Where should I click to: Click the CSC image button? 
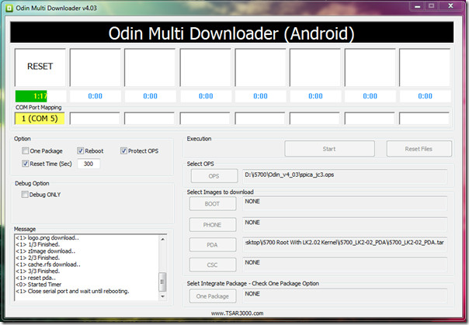click(212, 264)
